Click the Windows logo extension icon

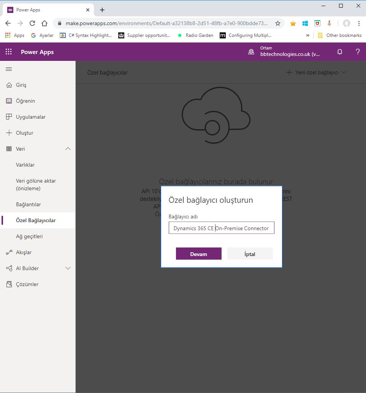pyautogui.click(x=305, y=24)
